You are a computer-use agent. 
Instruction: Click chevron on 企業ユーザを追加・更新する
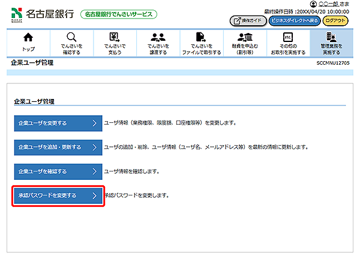point(94,147)
